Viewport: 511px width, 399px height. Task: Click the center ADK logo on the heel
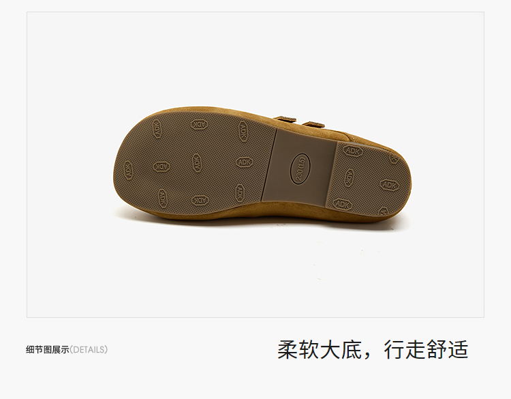pyautogui.click(x=349, y=178)
